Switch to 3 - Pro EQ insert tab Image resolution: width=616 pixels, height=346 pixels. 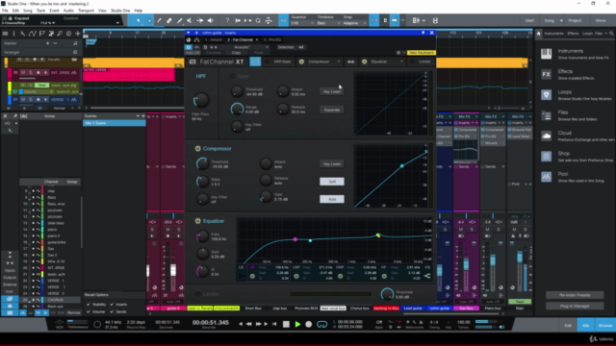tap(272, 39)
